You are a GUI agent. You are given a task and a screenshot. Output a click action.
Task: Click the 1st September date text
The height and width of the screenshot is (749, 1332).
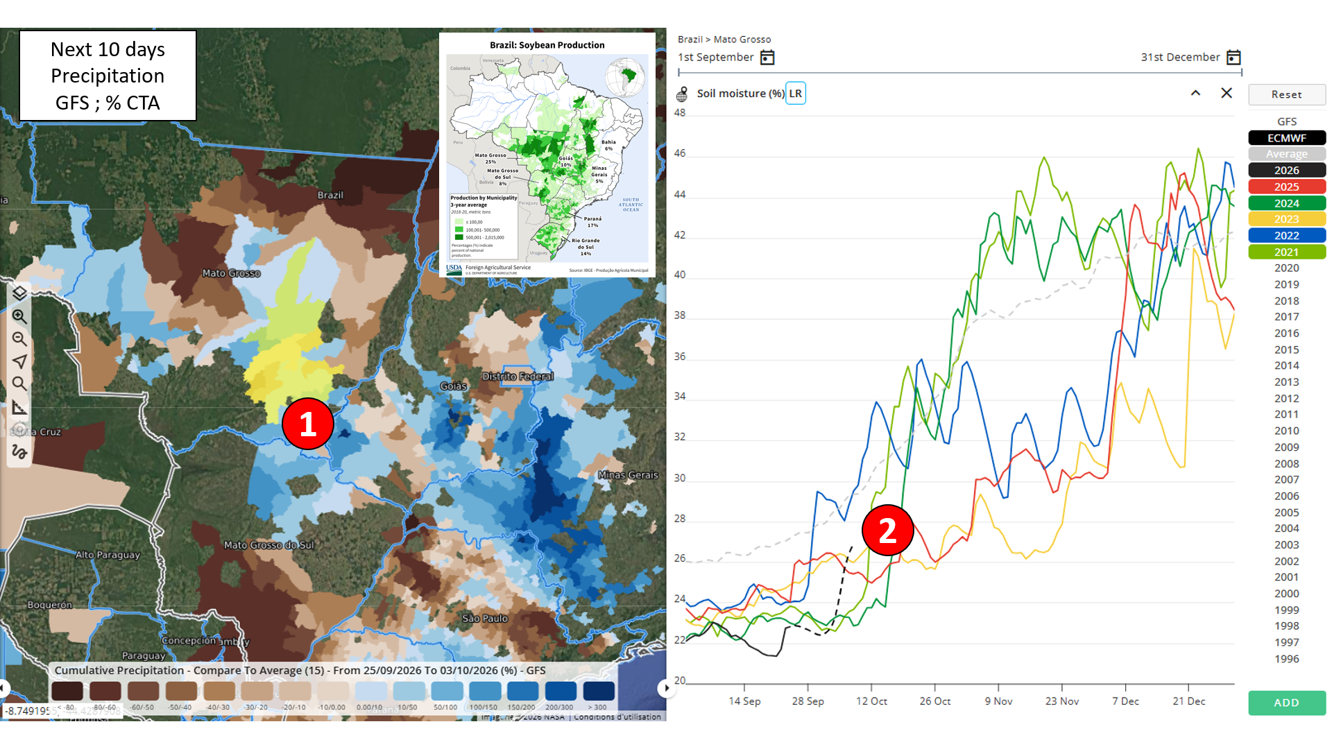(715, 58)
